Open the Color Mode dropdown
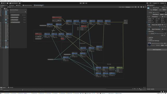Screen dimensions: 167x94 pos(129,7)
